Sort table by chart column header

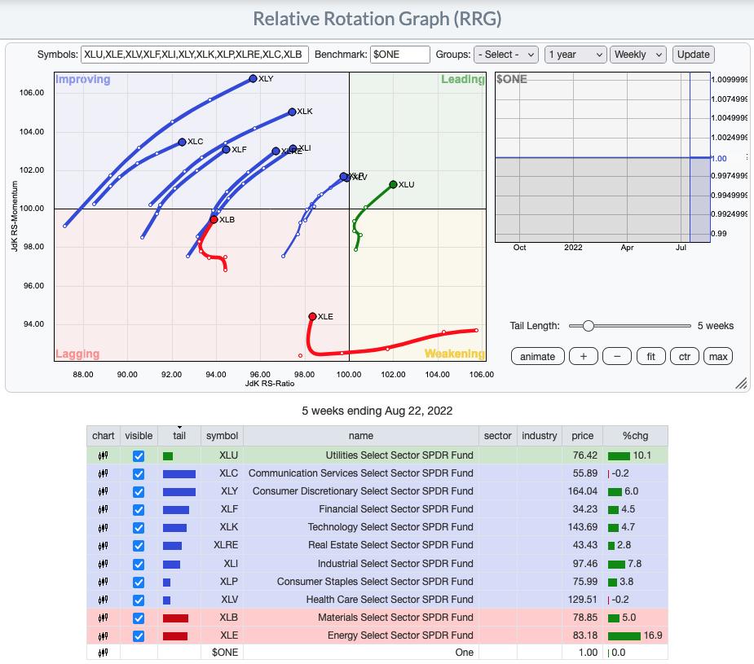[x=103, y=436]
